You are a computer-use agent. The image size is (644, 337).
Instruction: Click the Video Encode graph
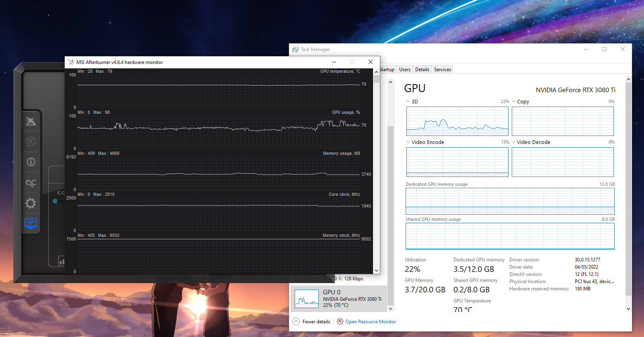(457, 162)
